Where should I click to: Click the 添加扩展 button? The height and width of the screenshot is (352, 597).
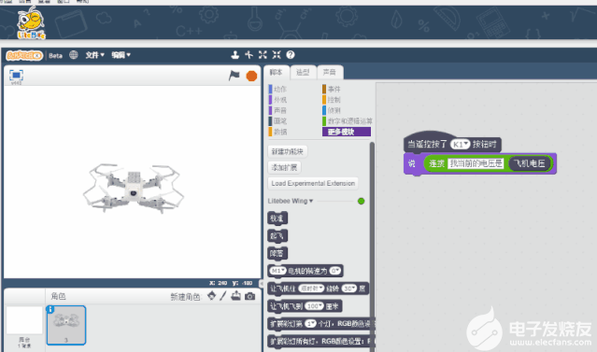[284, 167]
